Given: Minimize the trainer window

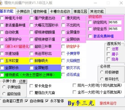Looking at the screenshot, I should pyautogui.click(x=95, y=3).
